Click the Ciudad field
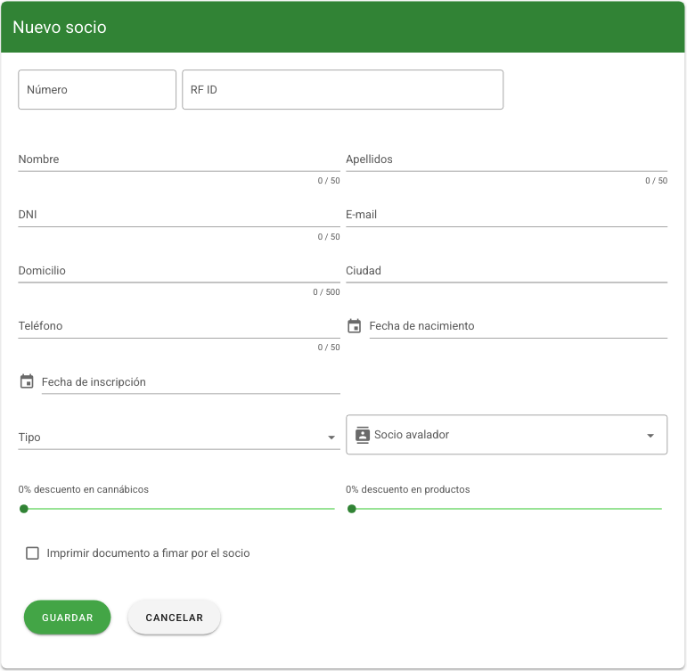 click(x=506, y=271)
